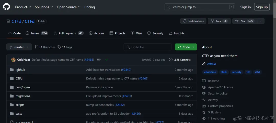Image resolution: width=276 pixels, height=123 pixels.
Task: Open the green Code dropdown
Action: [x=186, y=47]
